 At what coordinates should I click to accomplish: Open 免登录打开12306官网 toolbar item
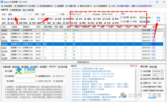click(25, 6)
